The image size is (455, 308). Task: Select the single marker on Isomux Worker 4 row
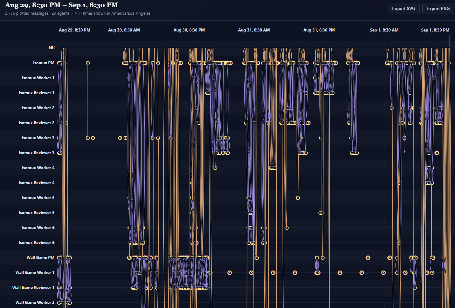(x=215, y=168)
